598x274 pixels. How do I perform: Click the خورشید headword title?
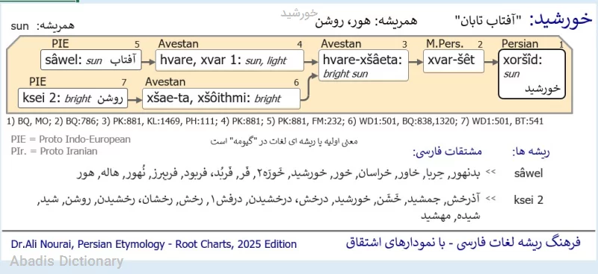tap(560, 20)
